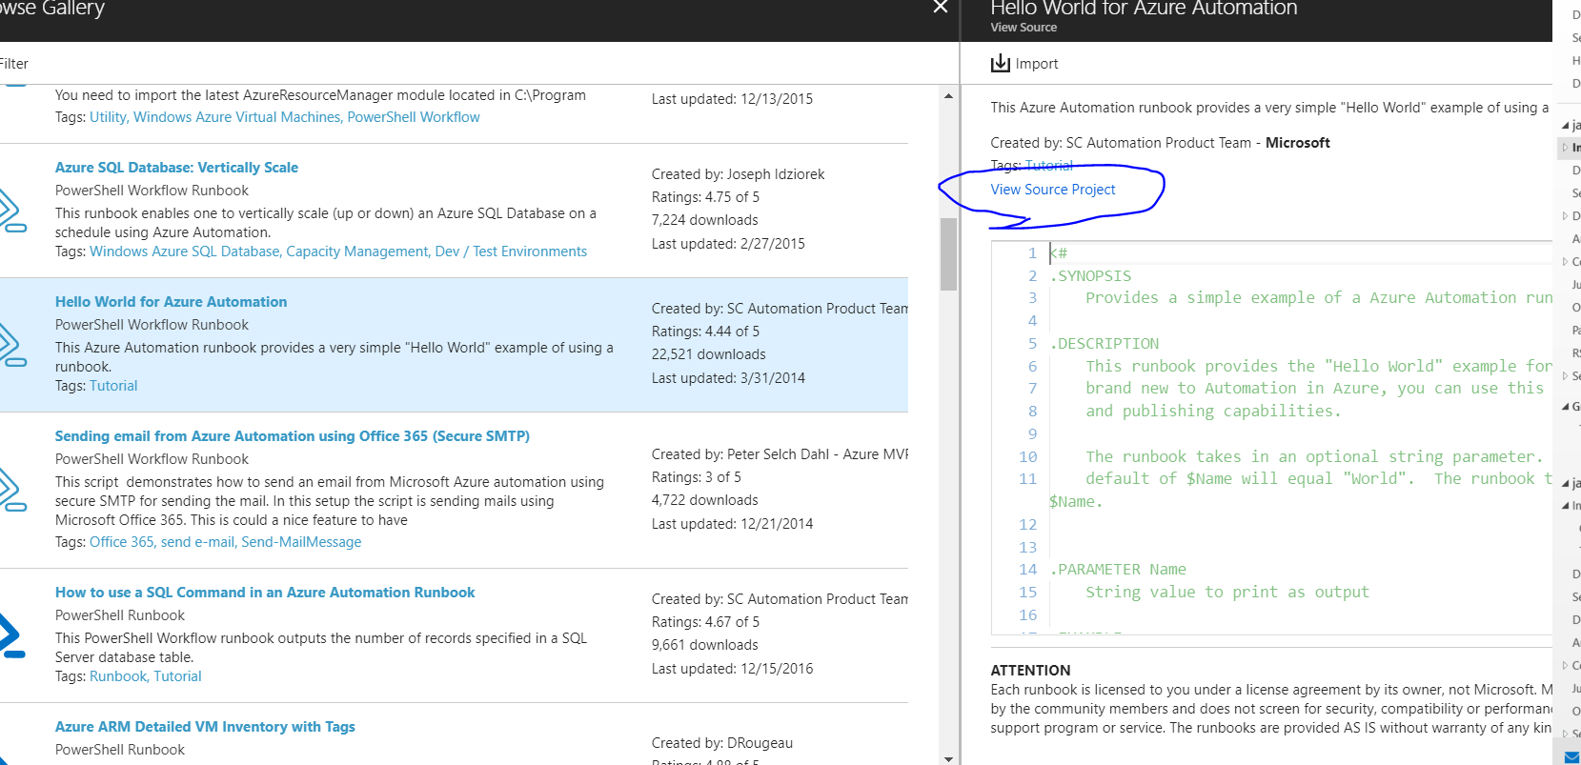Click the Tutorial tag in the details pane
Screen dimensions: 1581x765
1049,166
